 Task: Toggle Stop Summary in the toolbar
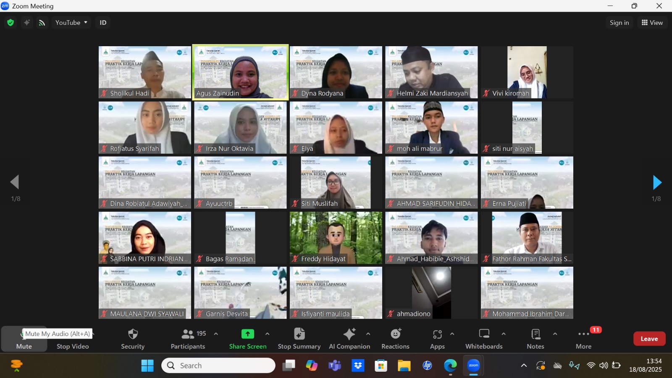[x=299, y=339]
